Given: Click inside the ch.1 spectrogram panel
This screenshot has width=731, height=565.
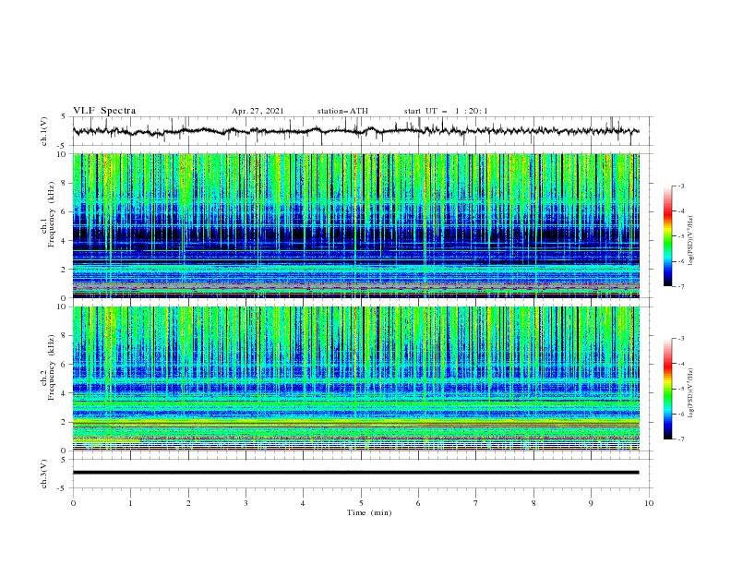Looking at the screenshot, I should (x=355, y=225).
